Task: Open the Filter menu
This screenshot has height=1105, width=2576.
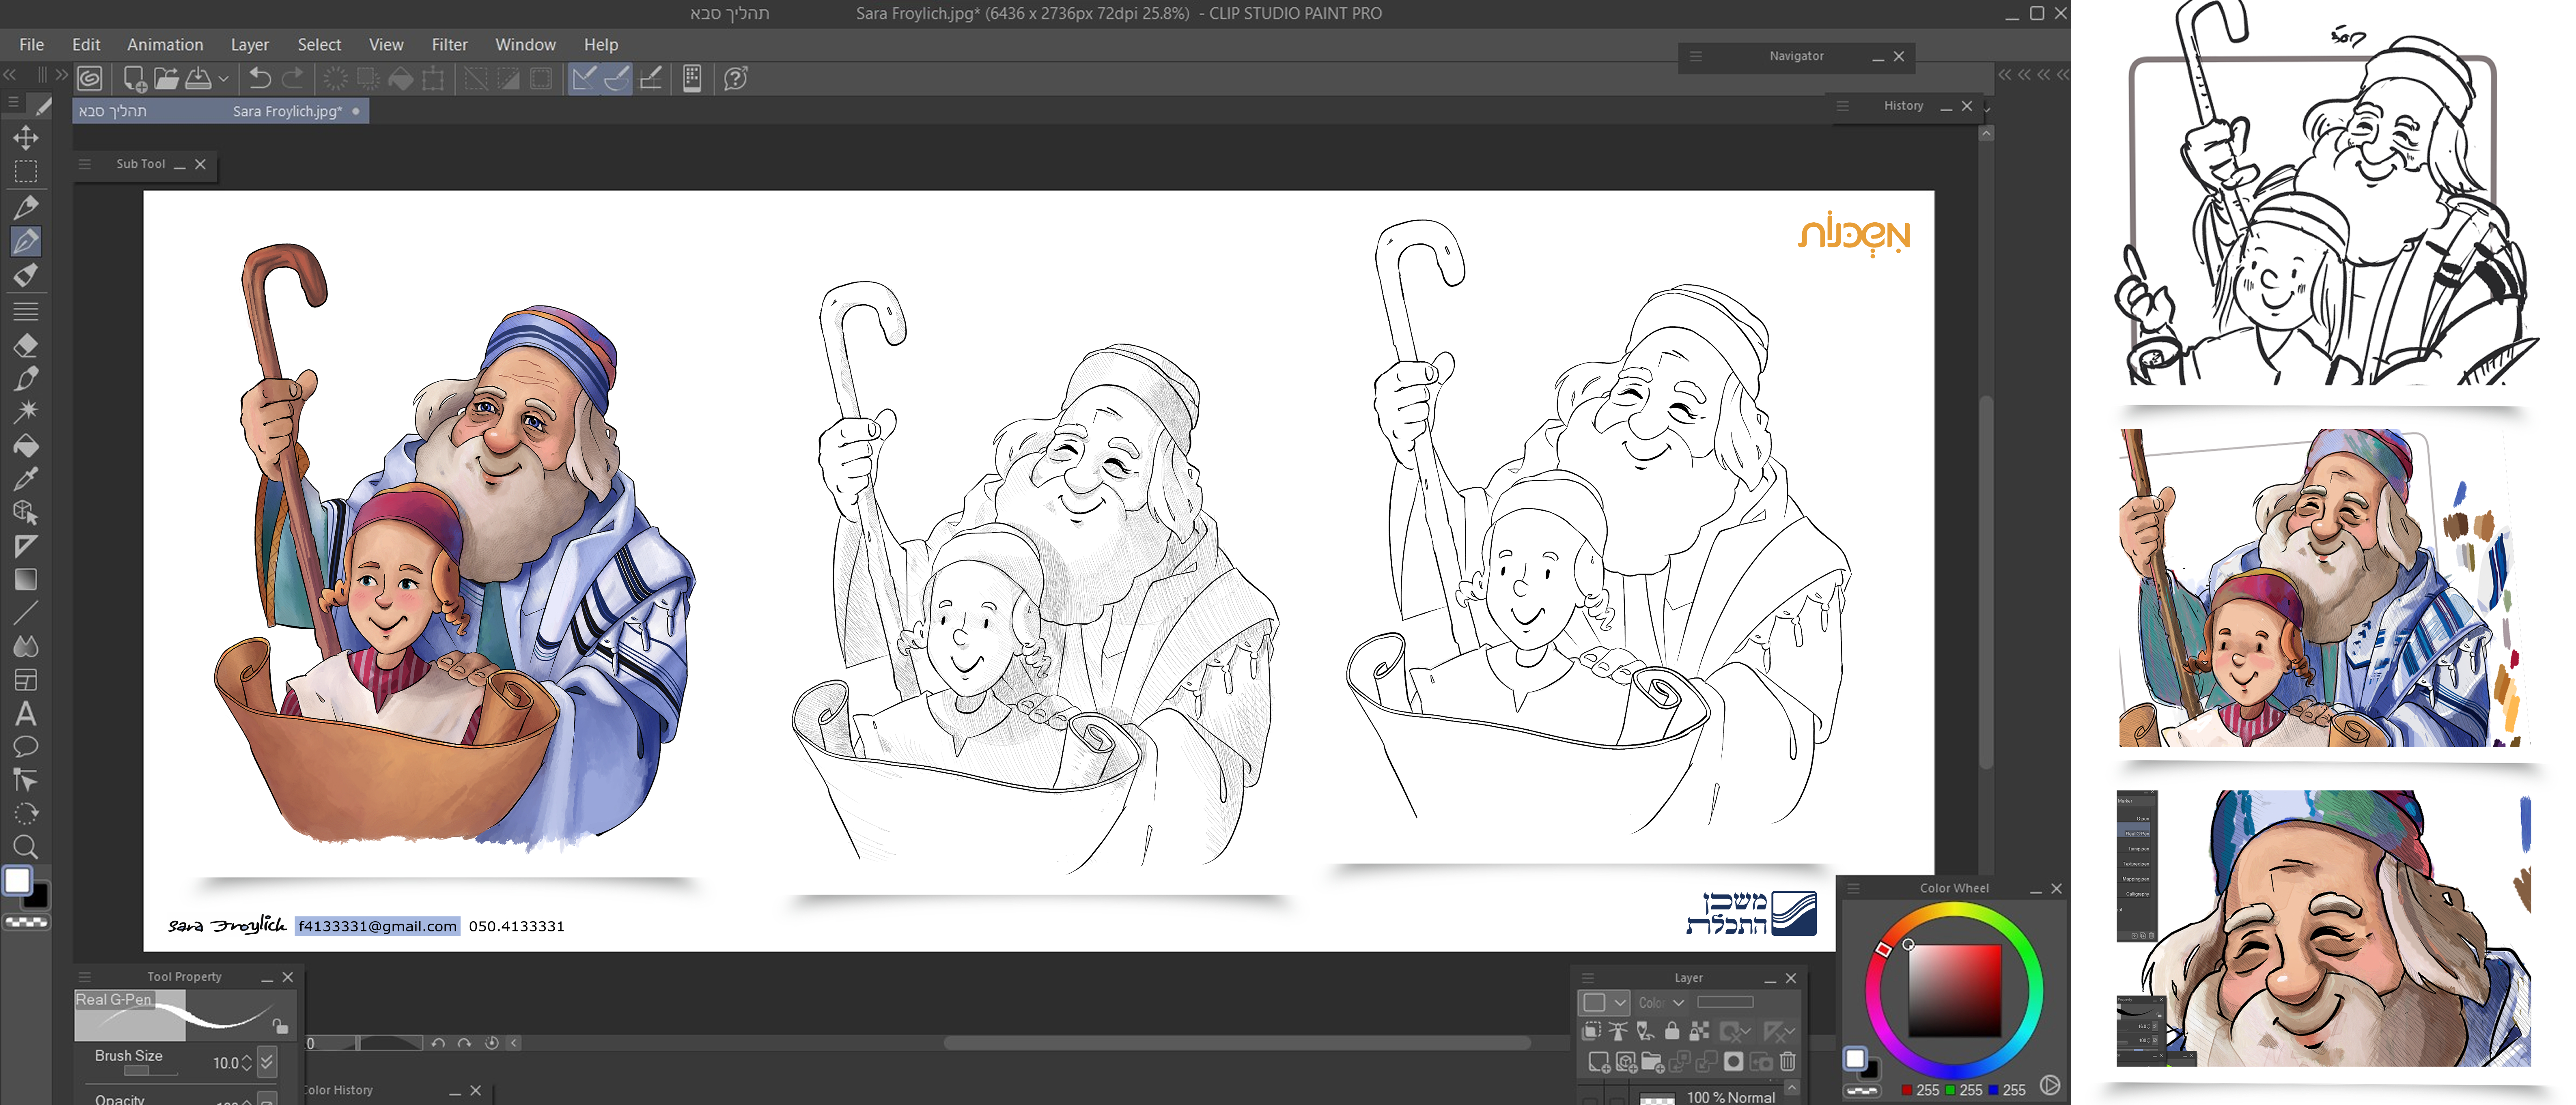Action: pos(449,44)
